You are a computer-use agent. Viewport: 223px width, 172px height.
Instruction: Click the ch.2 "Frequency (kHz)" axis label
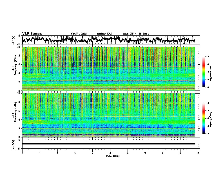click(x=16, y=112)
